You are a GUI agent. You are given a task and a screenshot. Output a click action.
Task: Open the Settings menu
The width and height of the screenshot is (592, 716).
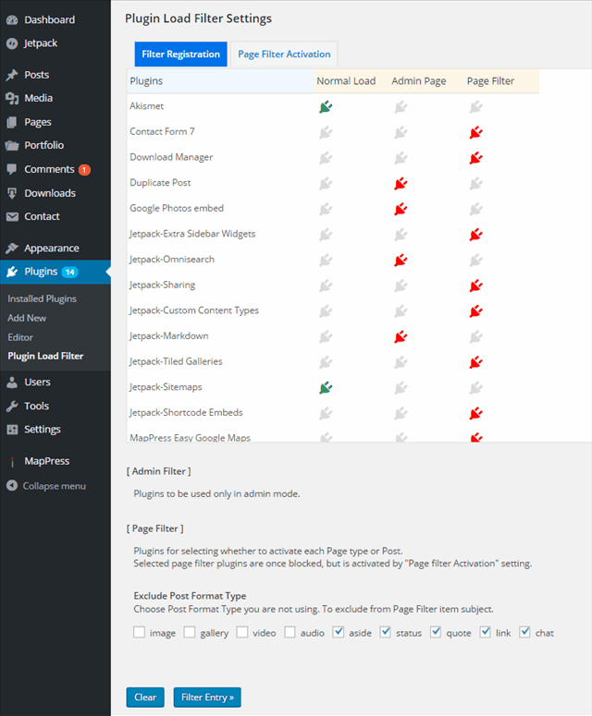(55, 430)
